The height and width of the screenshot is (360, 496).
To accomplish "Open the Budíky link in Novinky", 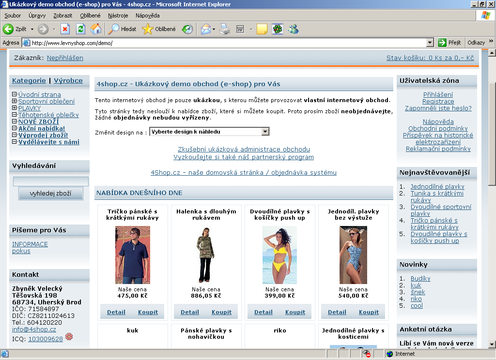I will (420, 278).
